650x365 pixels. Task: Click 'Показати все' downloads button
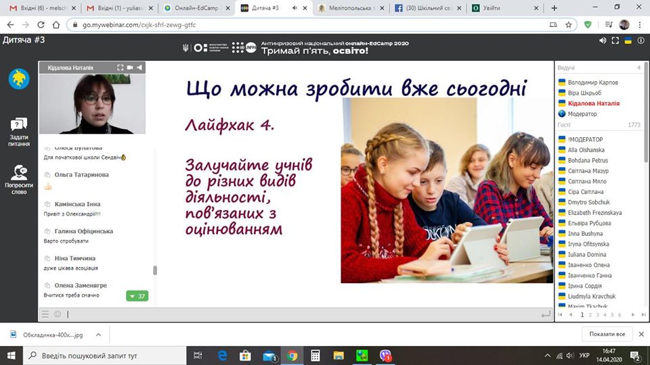[x=607, y=334]
